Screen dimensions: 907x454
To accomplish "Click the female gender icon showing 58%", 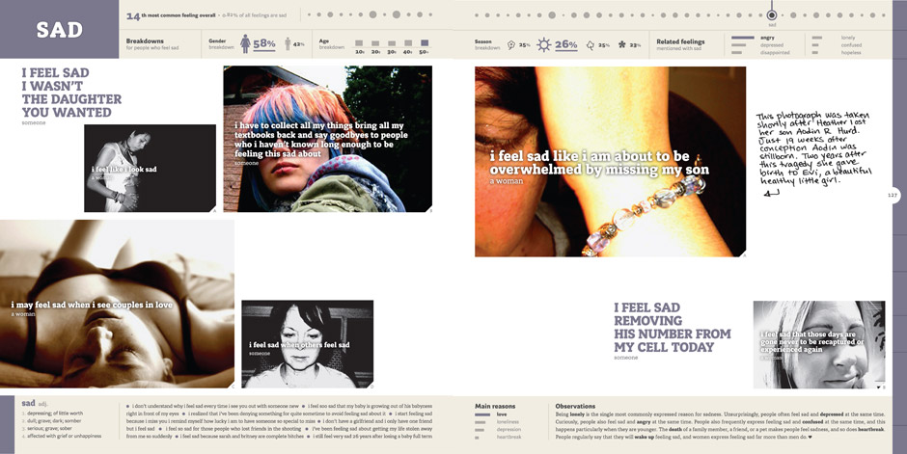I will 245,44.
